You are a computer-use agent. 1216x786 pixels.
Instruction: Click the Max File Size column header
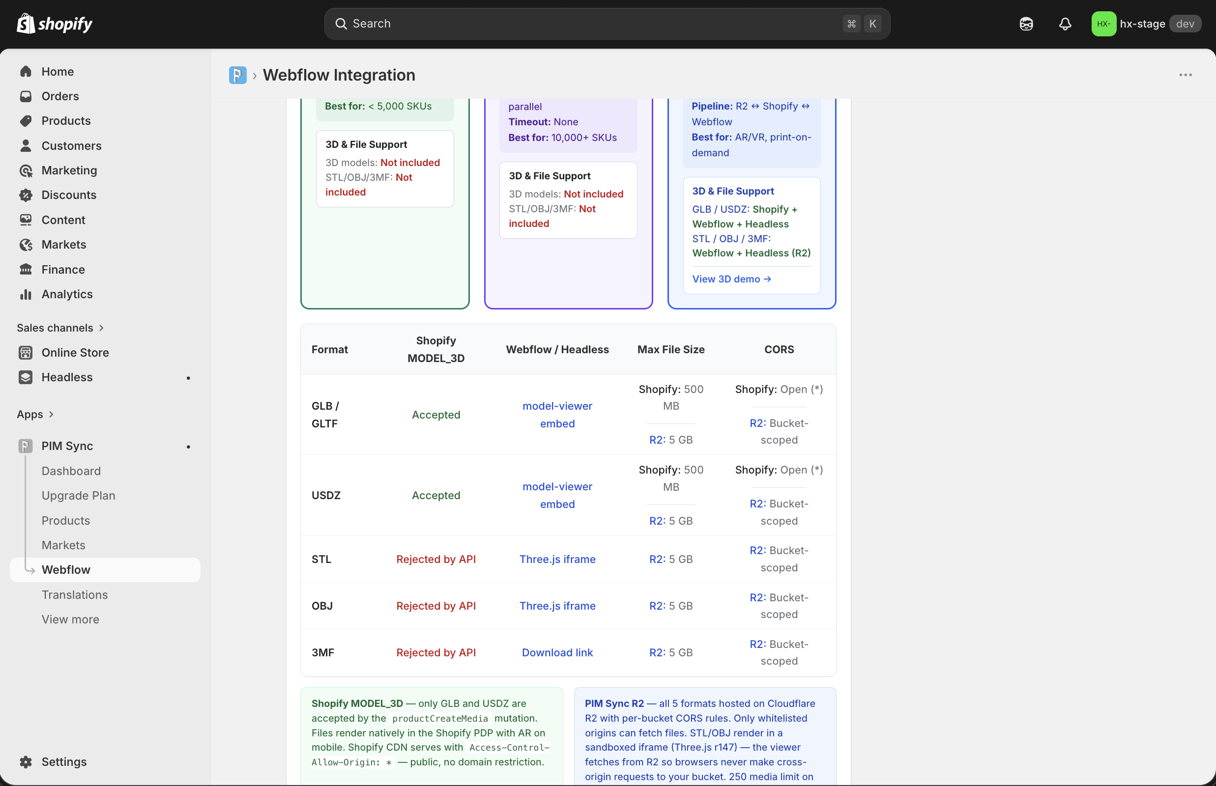tap(671, 349)
